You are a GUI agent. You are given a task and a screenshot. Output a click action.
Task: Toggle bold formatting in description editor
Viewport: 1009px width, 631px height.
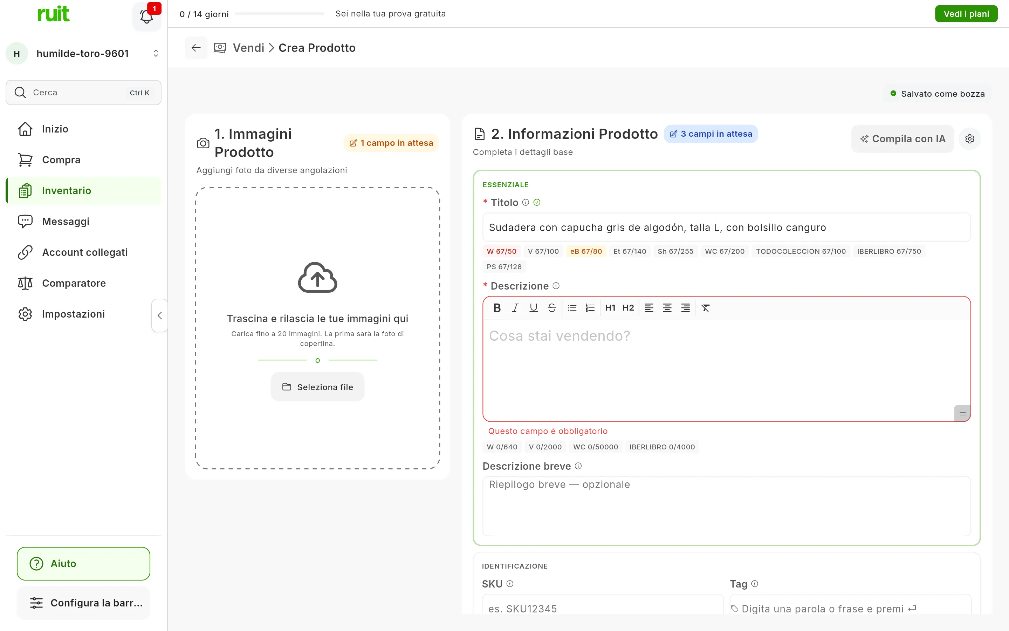[x=497, y=308]
